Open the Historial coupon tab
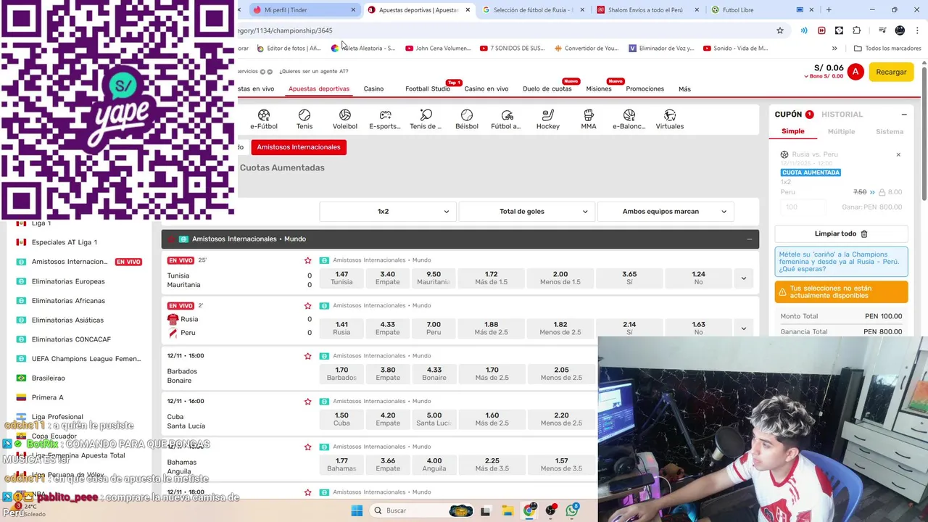This screenshot has height=522, width=928. [x=842, y=115]
